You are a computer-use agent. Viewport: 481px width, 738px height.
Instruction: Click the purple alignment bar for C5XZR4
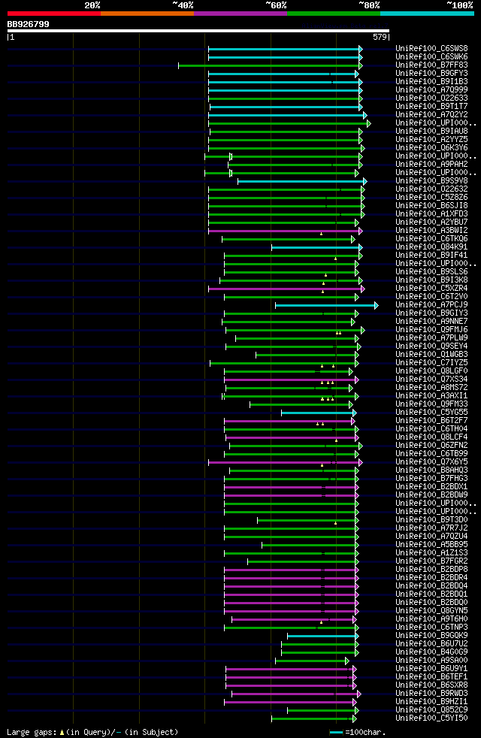point(285,289)
